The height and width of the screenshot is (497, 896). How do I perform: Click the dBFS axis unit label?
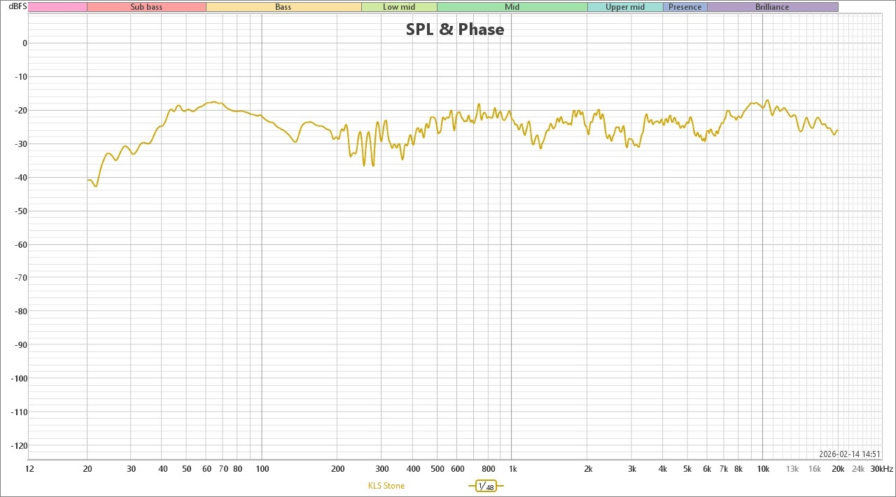(x=17, y=7)
